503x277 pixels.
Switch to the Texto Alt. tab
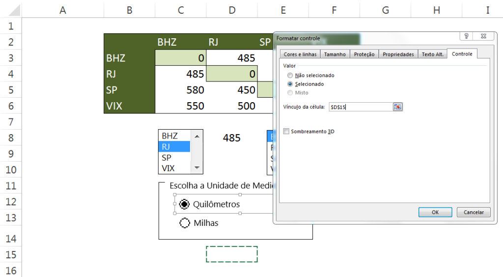click(432, 54)
